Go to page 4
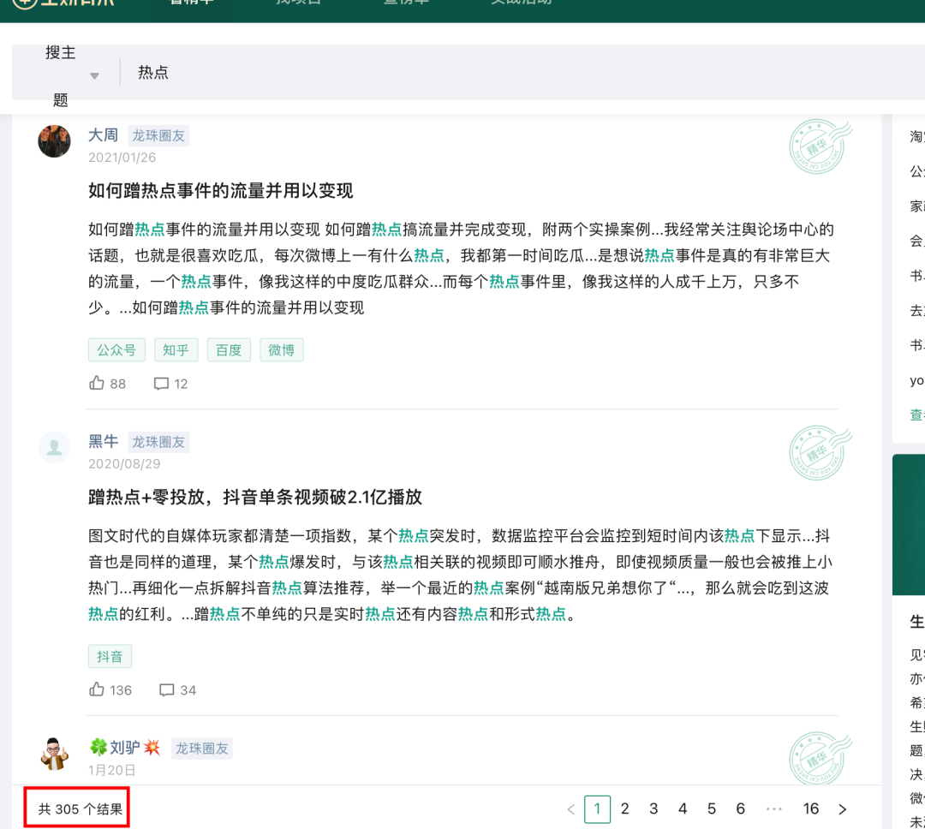 pyautogui.click(x=683, y=809)
